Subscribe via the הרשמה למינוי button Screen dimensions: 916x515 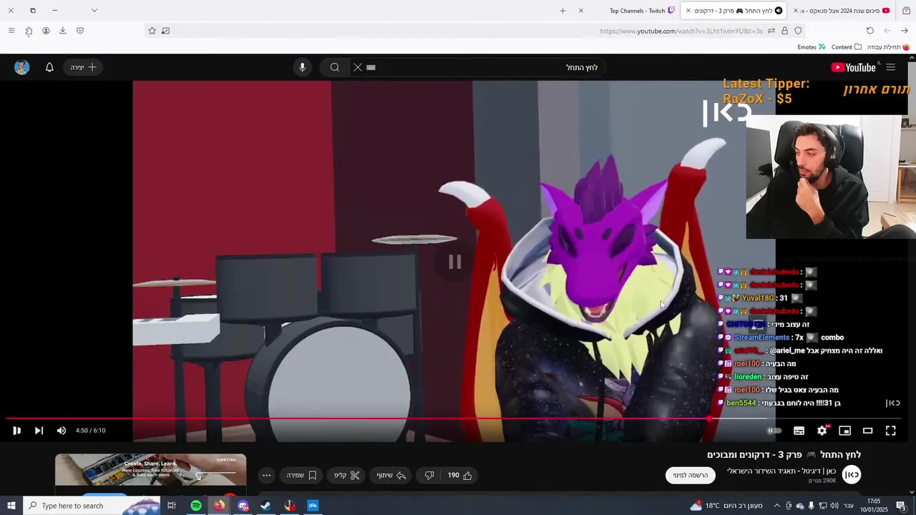(690, 475)
